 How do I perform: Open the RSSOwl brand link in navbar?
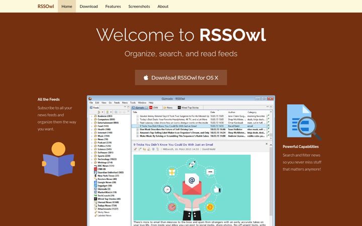pyautogui.click(x=46, y=7)
